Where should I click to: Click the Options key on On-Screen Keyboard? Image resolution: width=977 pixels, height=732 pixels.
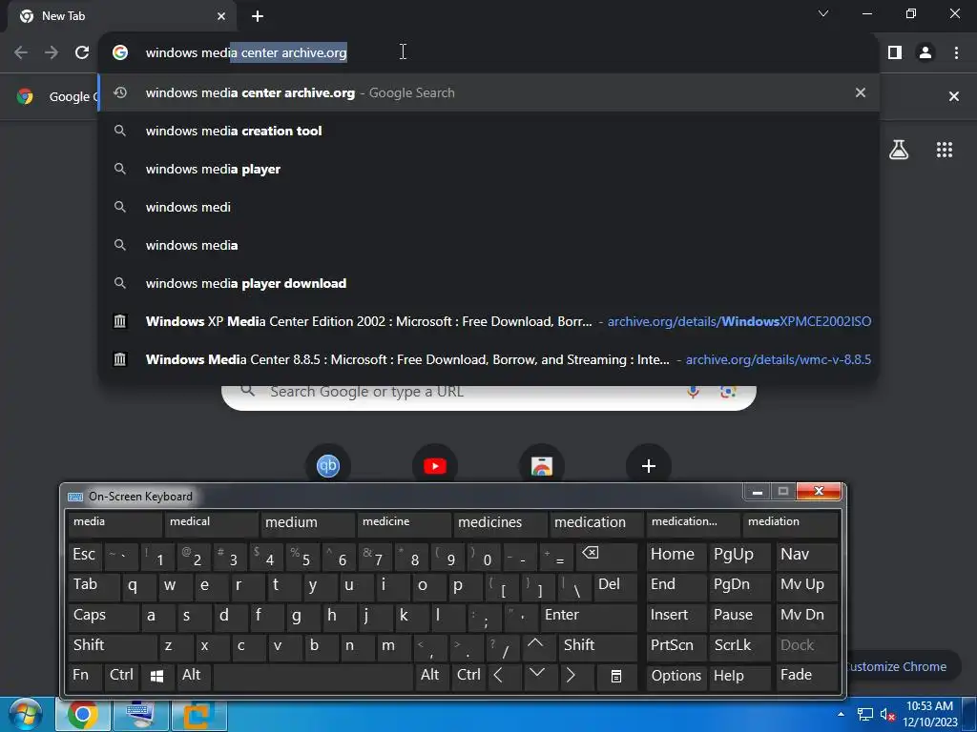point(676,676)
